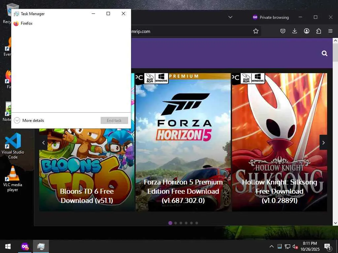The image size is (338, 253).
Task: Click the Private browsing indicator
Action: [x=271, y=17]
